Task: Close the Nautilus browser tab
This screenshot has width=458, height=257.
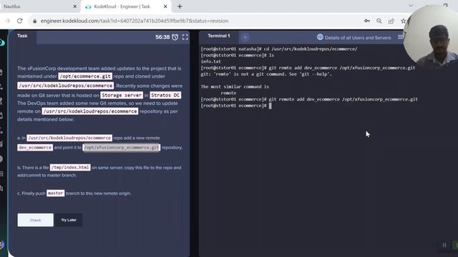Action: 74,6
